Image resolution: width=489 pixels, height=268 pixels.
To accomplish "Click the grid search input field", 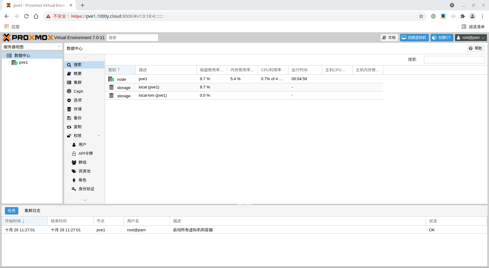I will (x=454, y=60).
